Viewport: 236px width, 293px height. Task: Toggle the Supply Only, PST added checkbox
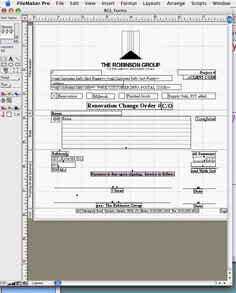(x=165, y=96)
